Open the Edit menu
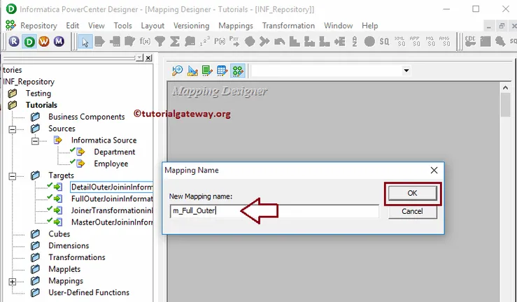Image resolution: width=517 pixels, height=302 pixels. click(73, 26)
